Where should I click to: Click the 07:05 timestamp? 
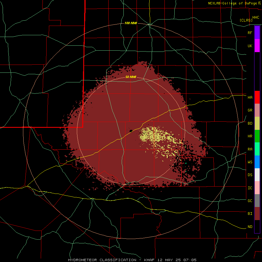190,260
